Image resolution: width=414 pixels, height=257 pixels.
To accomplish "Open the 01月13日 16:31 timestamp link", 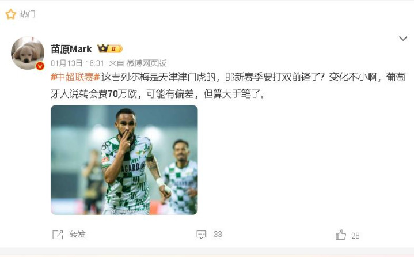I will [77, 63].
